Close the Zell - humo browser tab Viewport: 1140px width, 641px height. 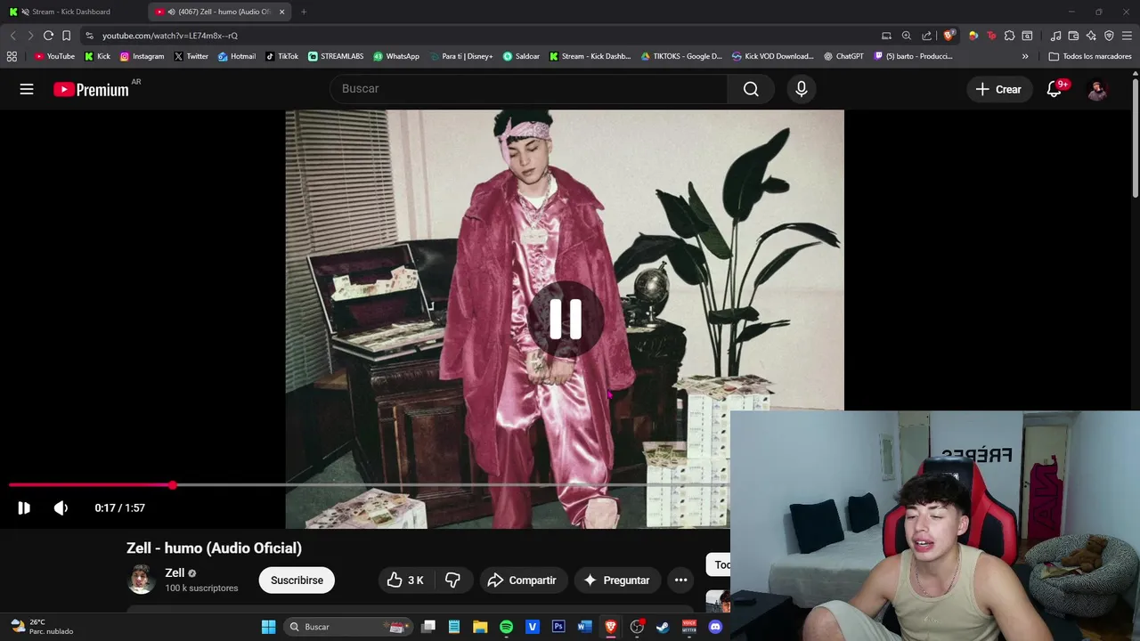[282, 12]
